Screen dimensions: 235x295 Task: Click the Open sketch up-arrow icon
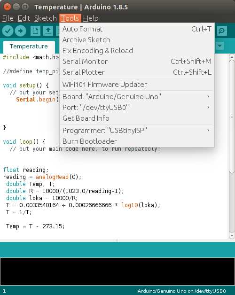point(48,31)
